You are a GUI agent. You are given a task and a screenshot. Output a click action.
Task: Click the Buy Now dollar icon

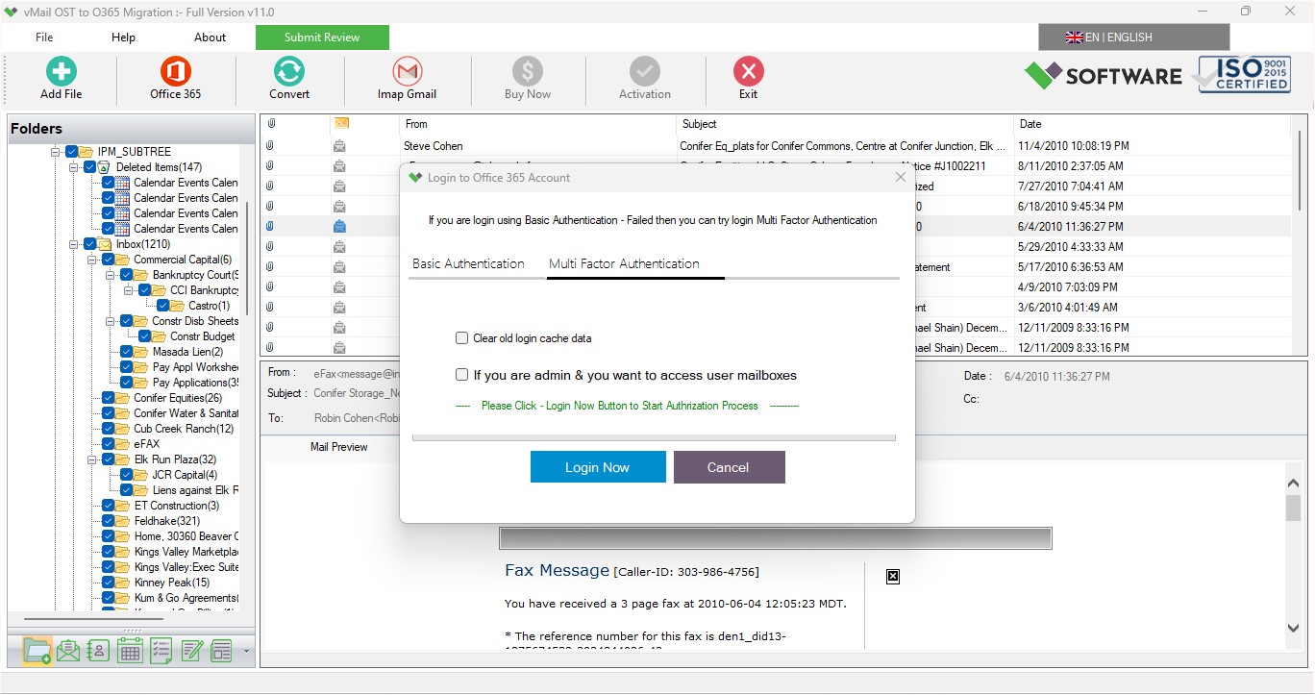527,71
